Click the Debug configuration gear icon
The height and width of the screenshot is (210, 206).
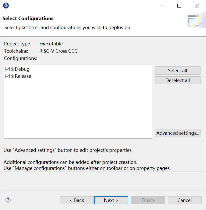(12, 69)
